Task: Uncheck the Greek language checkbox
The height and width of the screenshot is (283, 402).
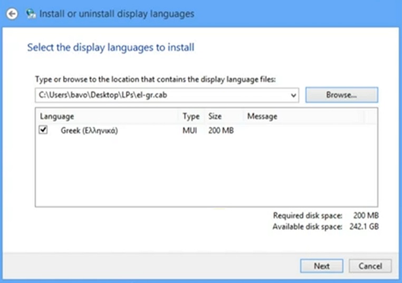Action: pyautogui.click(x=43, y=130)
